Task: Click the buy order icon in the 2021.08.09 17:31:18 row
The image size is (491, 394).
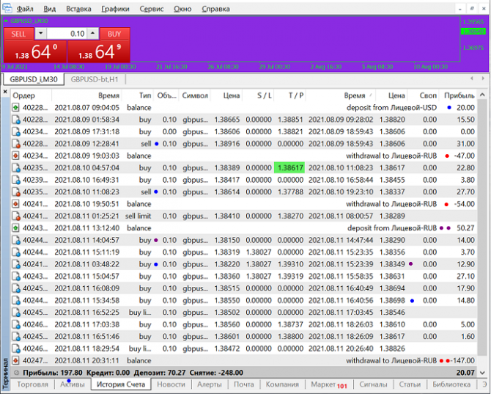Action: point(15,131)
